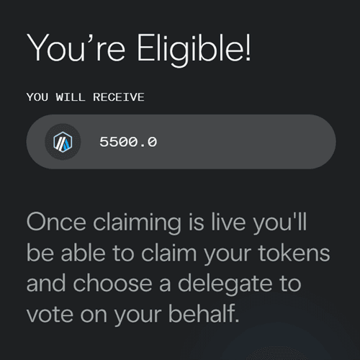The width and height of the screenshot is (360, 360).
Task: Click the word "delegate" in the description
Action: coord(225,284)
